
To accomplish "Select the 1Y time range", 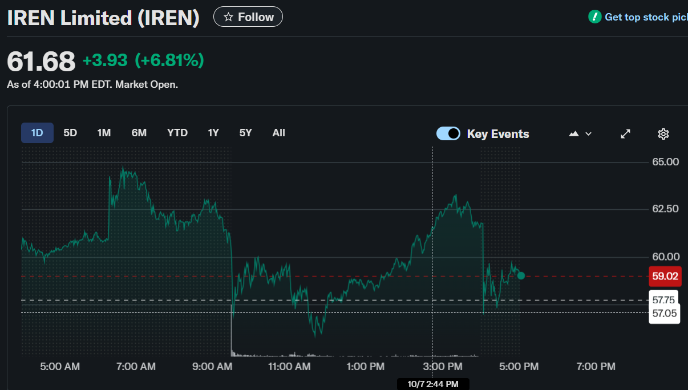I will coord(213,133).
